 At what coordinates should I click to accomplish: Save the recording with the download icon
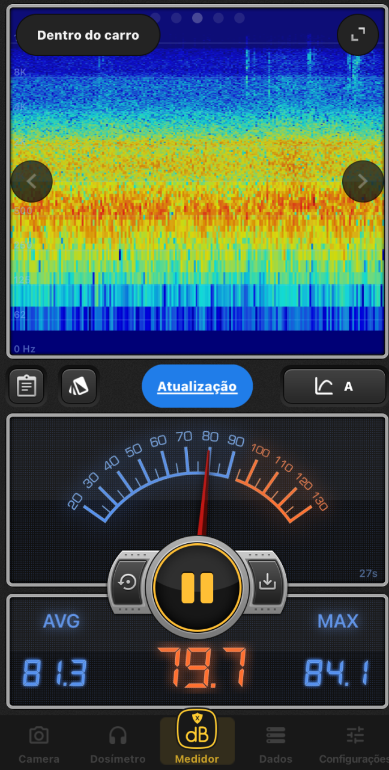pos(267,582)
